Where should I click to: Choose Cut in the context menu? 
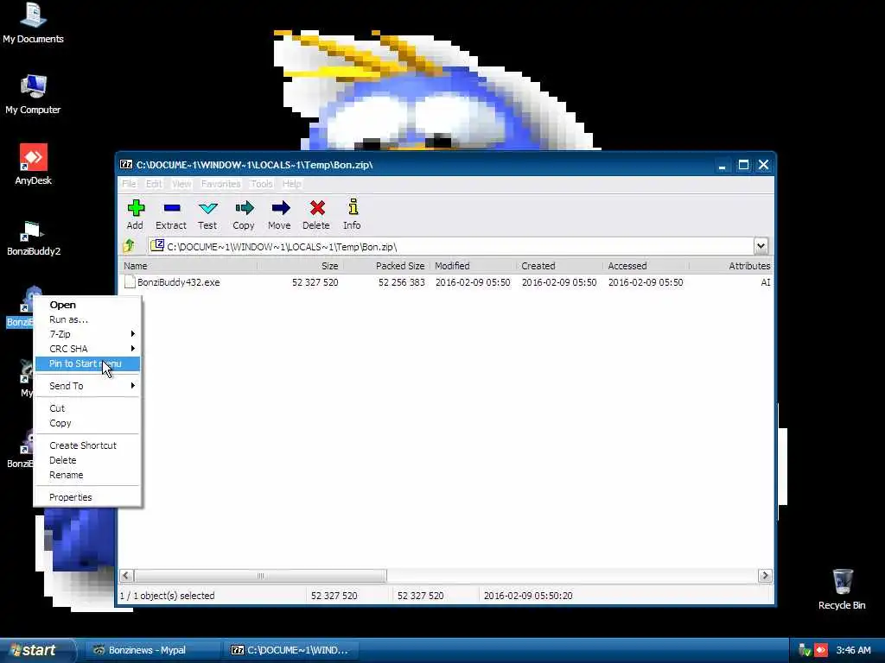[87, 408]
